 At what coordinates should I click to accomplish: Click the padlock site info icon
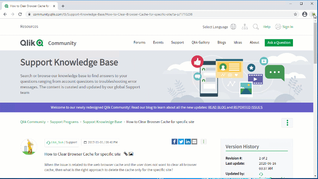click(x=29, y=14)
